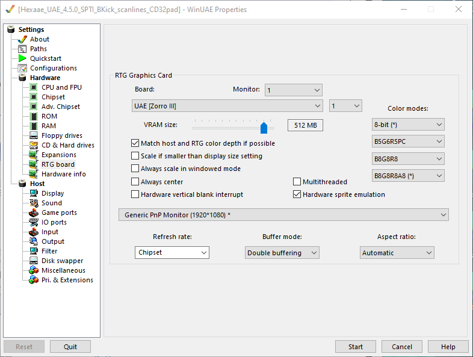Click the Settings root icon
The height and width of the screenshot is (357, 473).
(11, 29)
